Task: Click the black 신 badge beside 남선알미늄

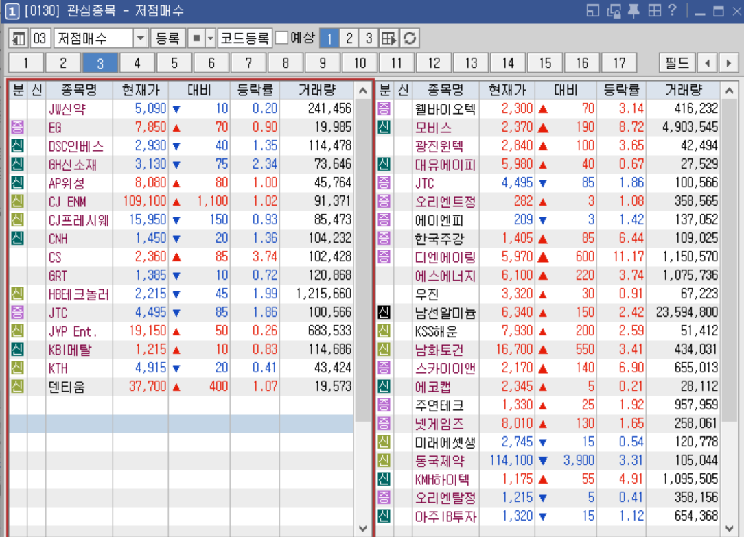Action: click(384, 312)
